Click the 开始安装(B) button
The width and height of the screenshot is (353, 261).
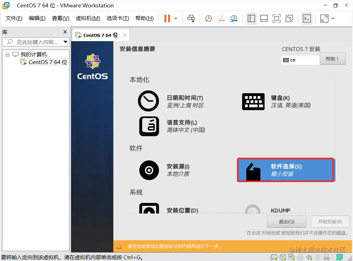click(x=329, y=222)
